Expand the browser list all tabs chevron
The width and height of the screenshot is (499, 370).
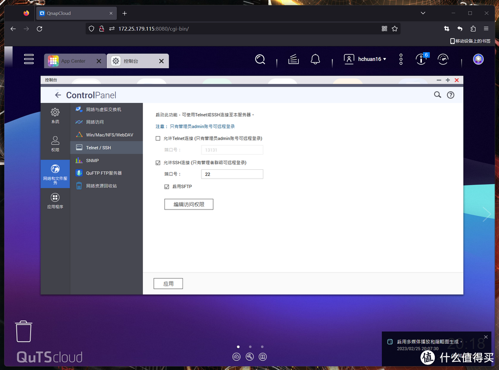[423, 13]
